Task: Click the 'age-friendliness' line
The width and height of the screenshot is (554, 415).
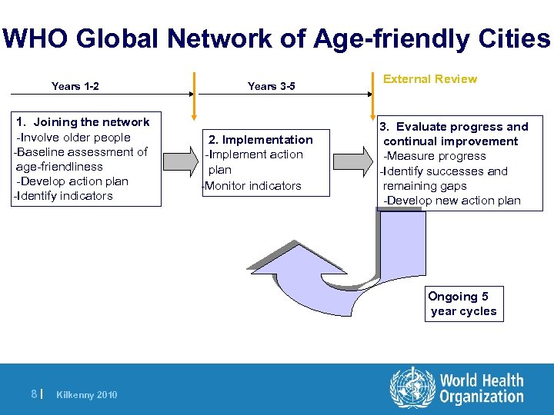Action: (x=59, y=167)
